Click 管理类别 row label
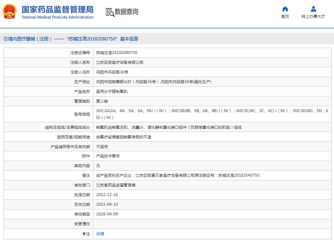The image size is (334, 242). pyautogui.click(x=82, y=101)
